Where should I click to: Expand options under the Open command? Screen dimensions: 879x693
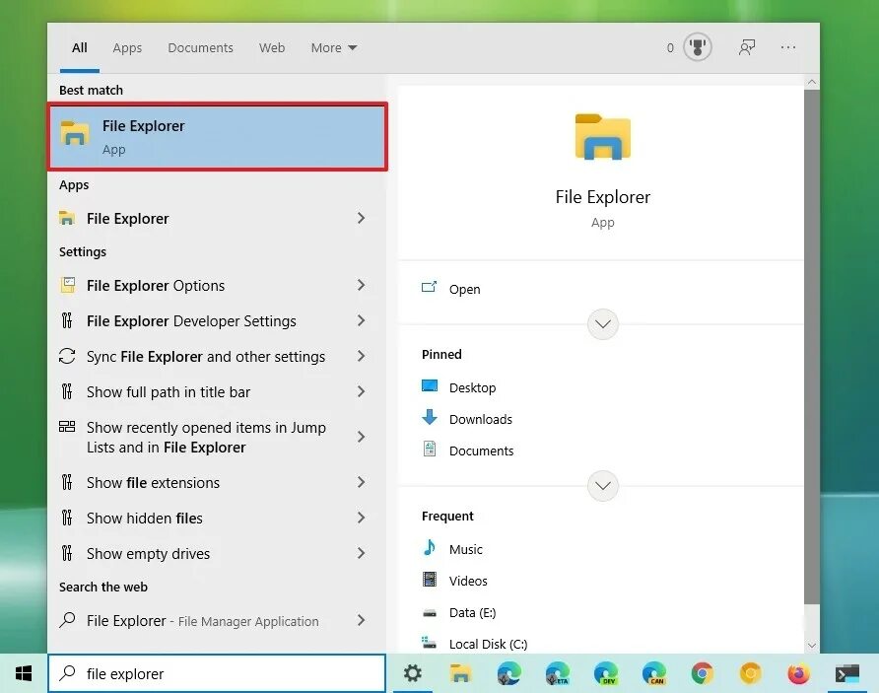tap(602, 323)
